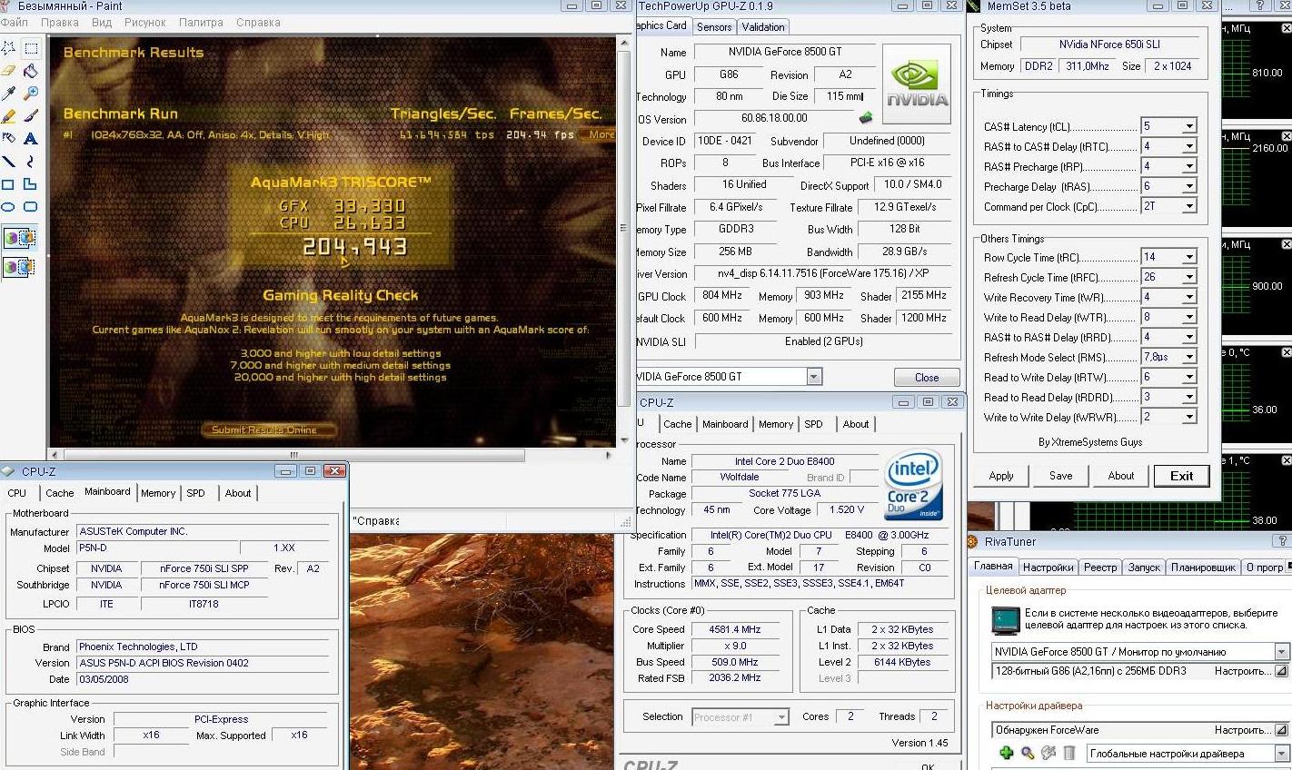The width and height of the screenshot is (1292, 770).
Task: Open the Row Cycle Time (tRC) dropdown
Action: coord(1188,257)
